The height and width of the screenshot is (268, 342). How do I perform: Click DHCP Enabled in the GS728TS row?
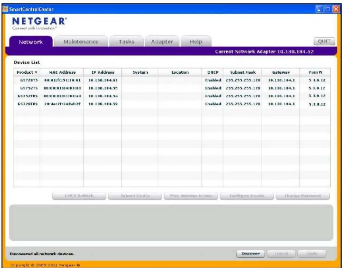pos(213,80)
